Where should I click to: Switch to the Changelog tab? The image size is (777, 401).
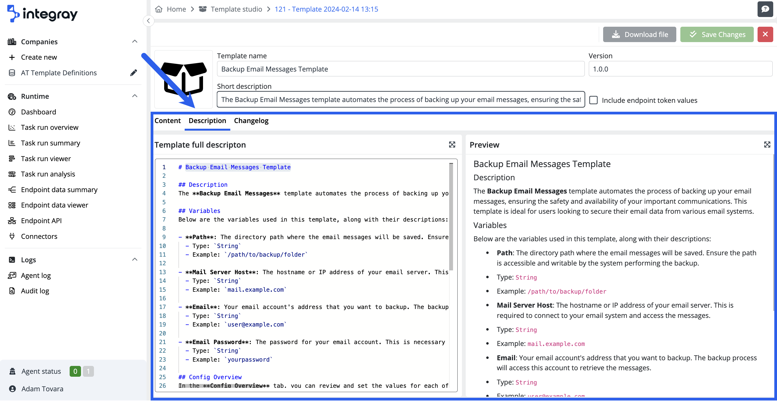click(x=251, y=121)
